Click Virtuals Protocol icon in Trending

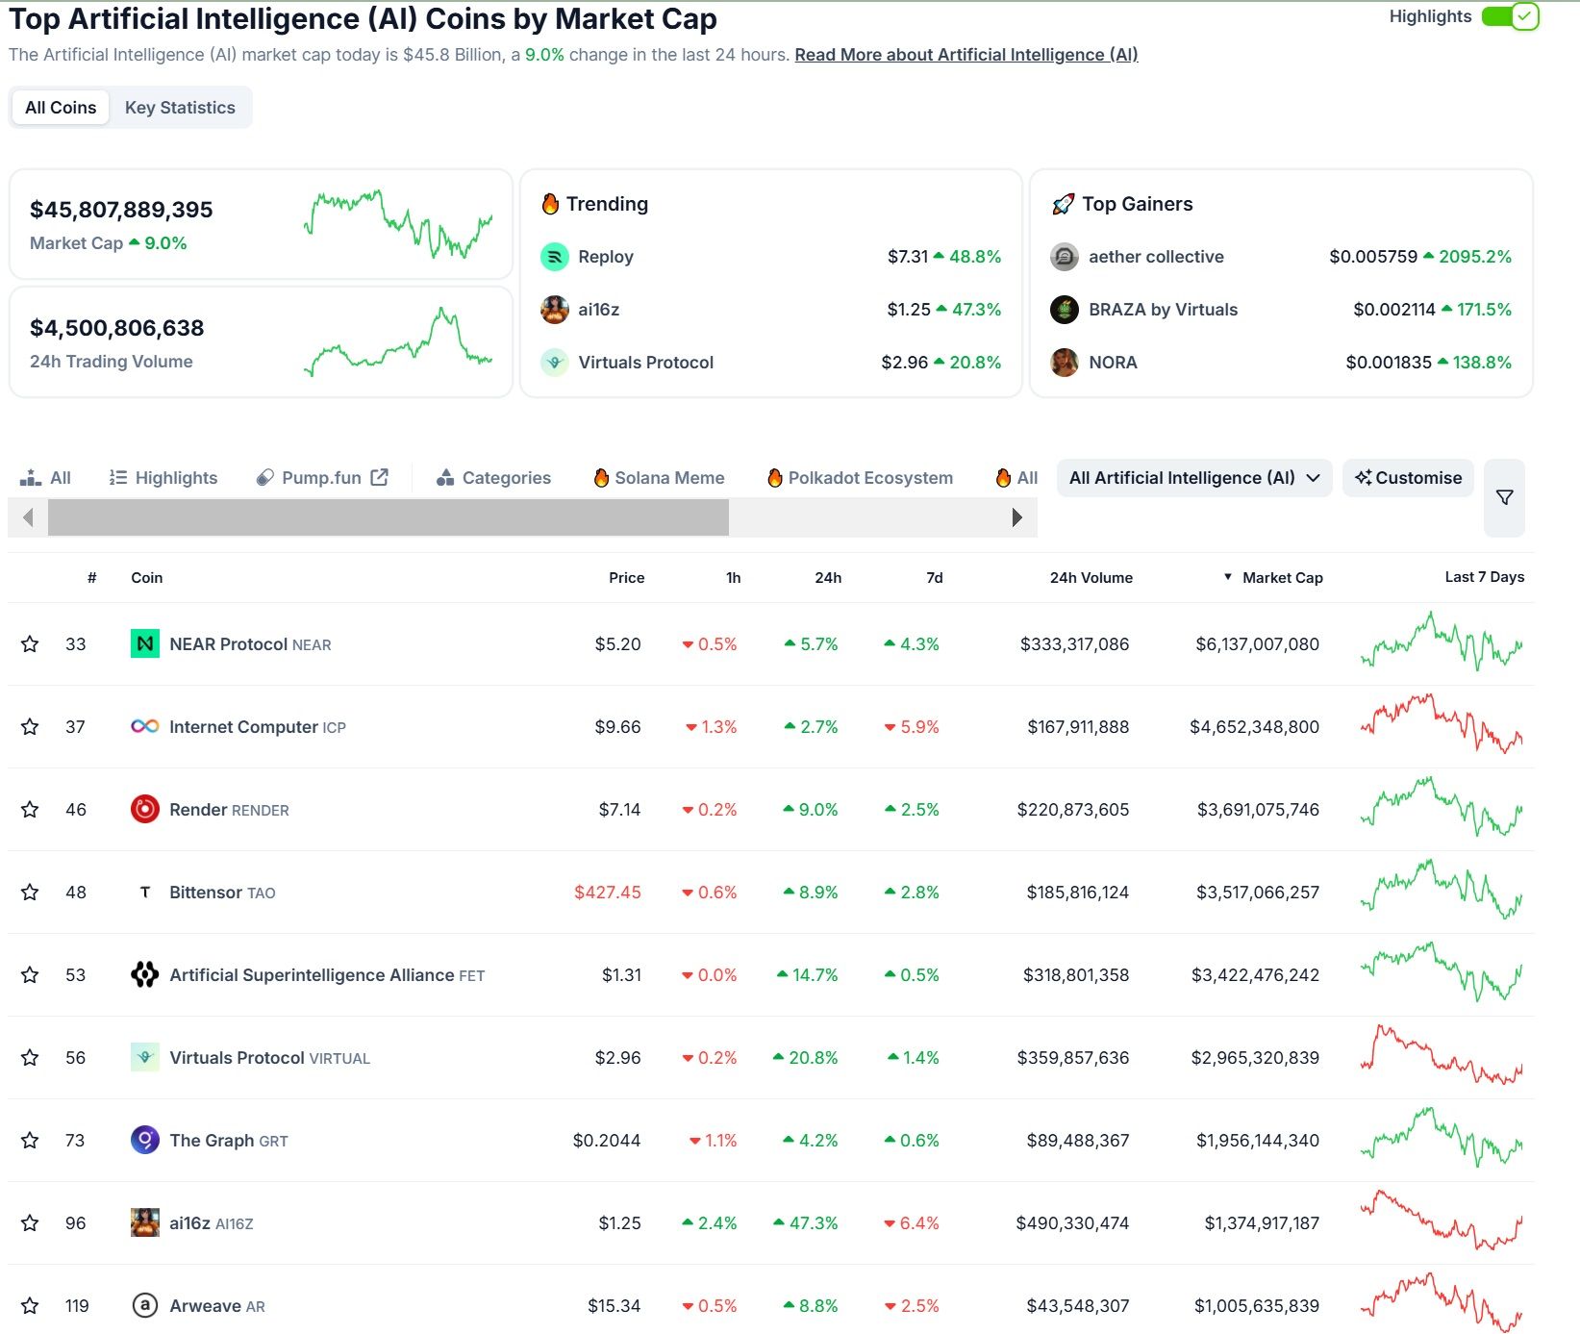555,363
